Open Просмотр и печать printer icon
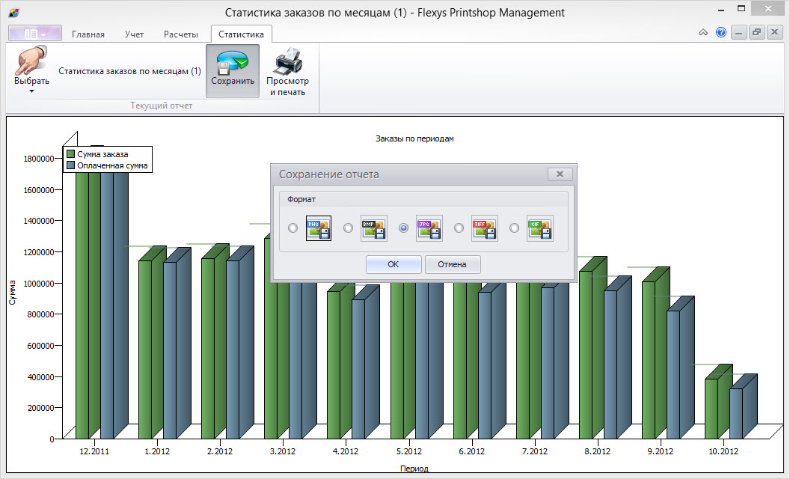790x479 pixels. click(x=288, y=61)
